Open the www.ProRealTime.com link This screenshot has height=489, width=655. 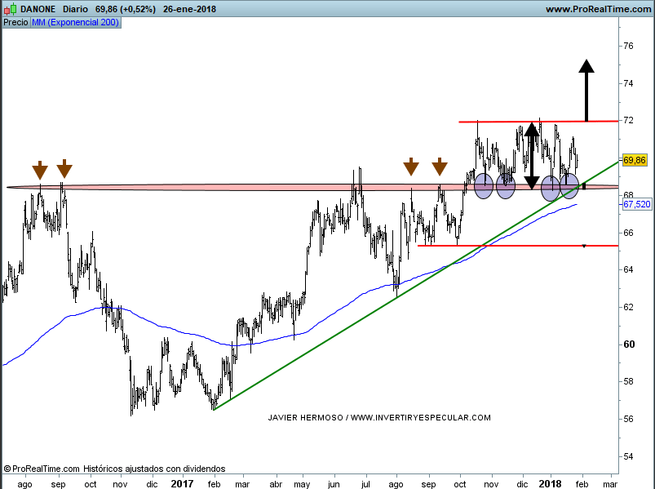click(598, 9)
